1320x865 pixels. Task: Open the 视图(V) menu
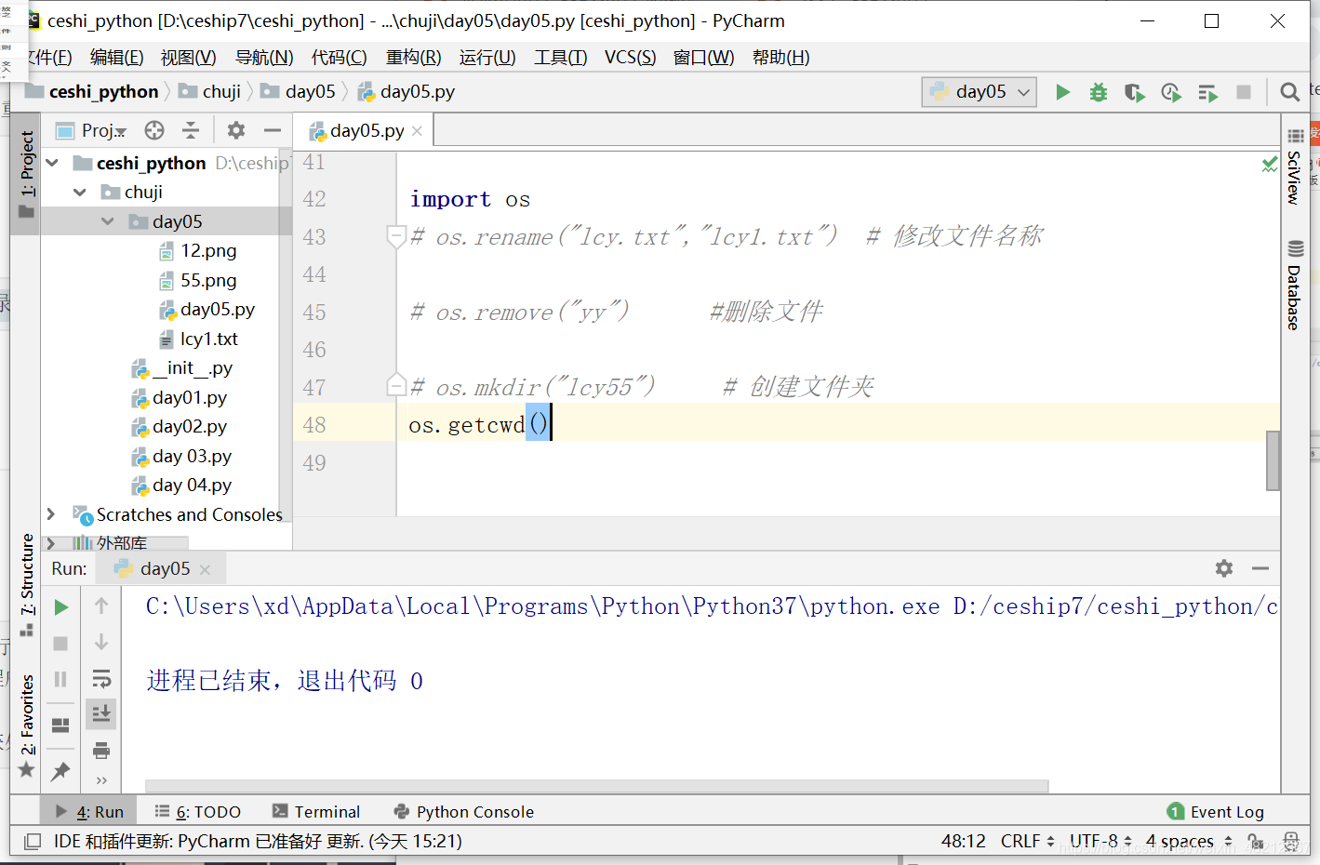[189, 58]
